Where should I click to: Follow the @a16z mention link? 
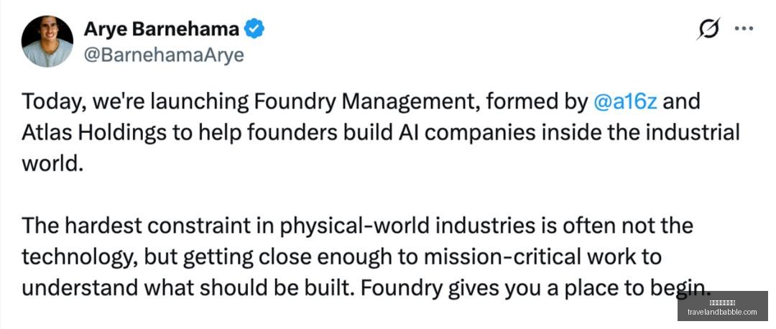(625, 102)
